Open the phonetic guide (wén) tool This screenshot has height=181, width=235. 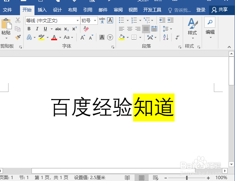tap(102, 20)
